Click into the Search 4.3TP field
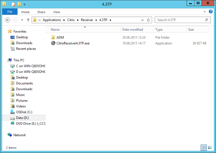This screenshot has height=153, width=216. point(183,20)
